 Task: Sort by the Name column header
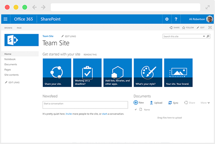147,110
